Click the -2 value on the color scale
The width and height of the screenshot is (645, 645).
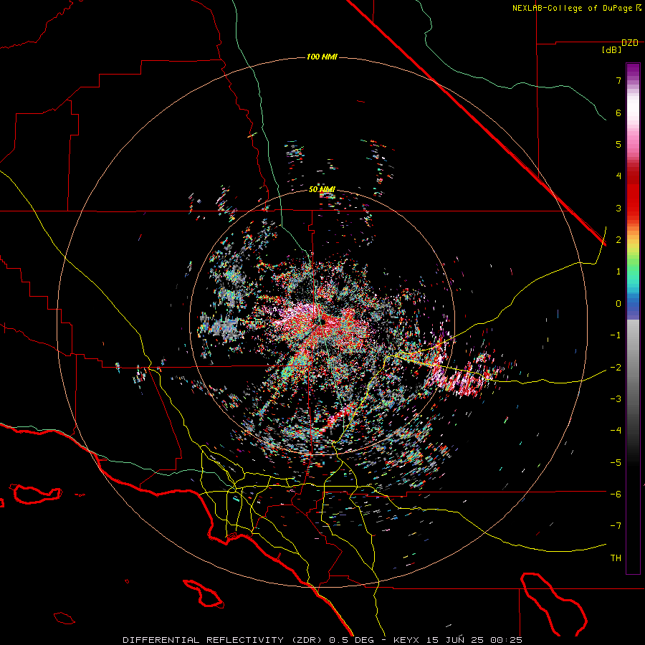pyautogui.click(x=616, y=367)
